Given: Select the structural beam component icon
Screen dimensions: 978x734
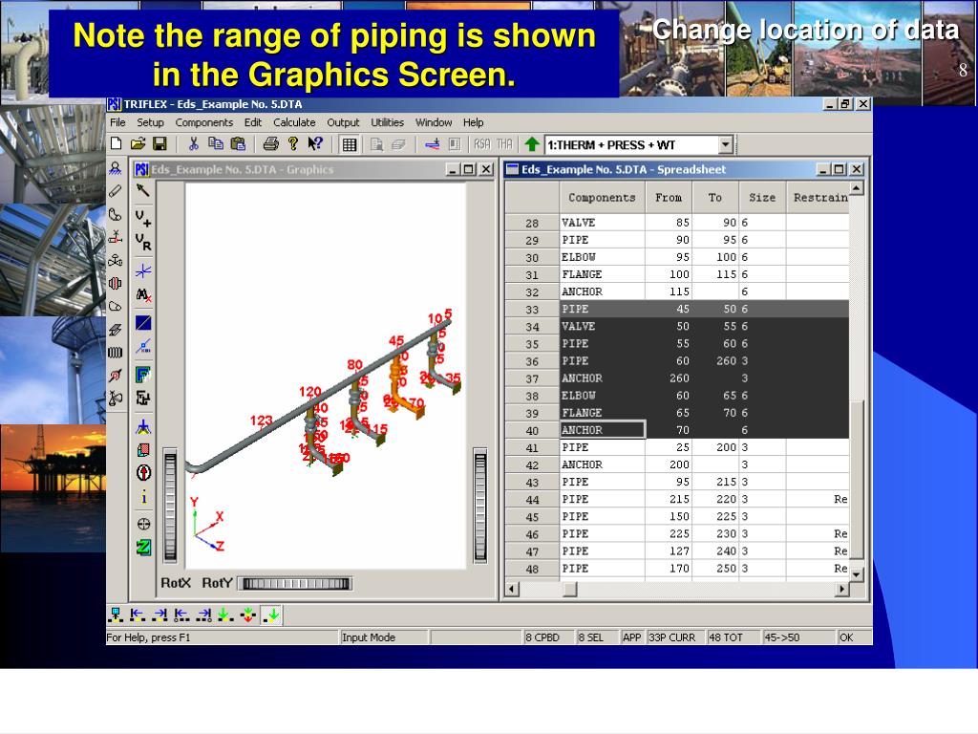Looking at the screenshot, I should 116,330.
